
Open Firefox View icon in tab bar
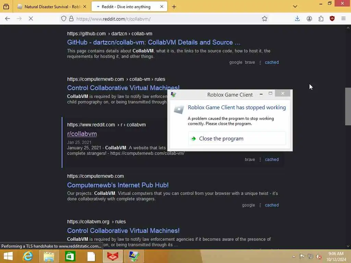6,7
